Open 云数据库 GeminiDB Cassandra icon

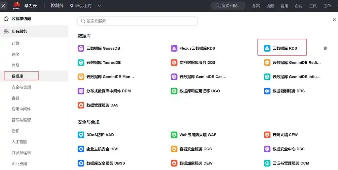click(x=174, y=77)
